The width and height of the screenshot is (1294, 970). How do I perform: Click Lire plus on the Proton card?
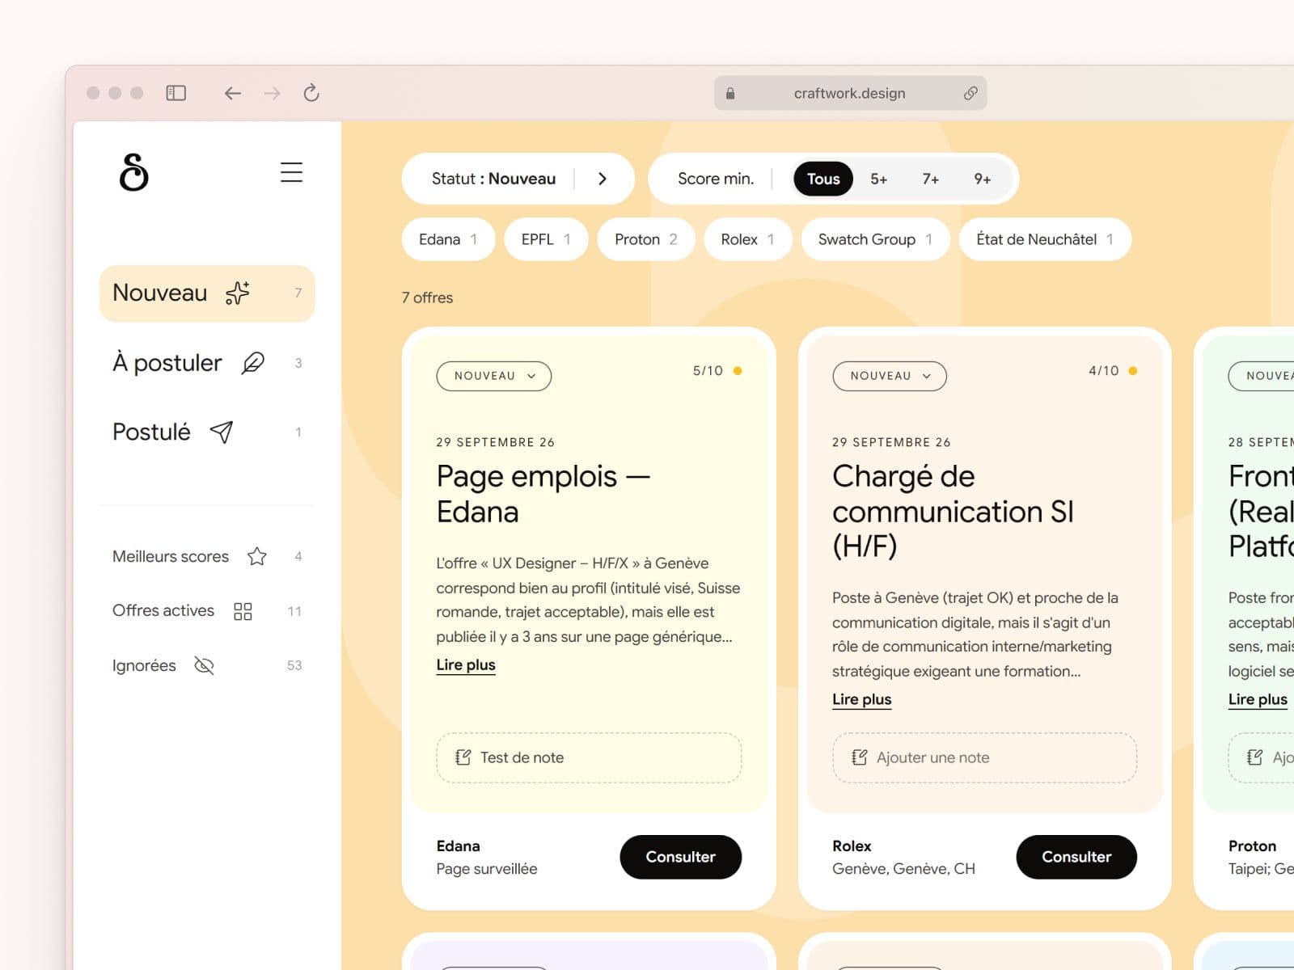click(1258, 699)
